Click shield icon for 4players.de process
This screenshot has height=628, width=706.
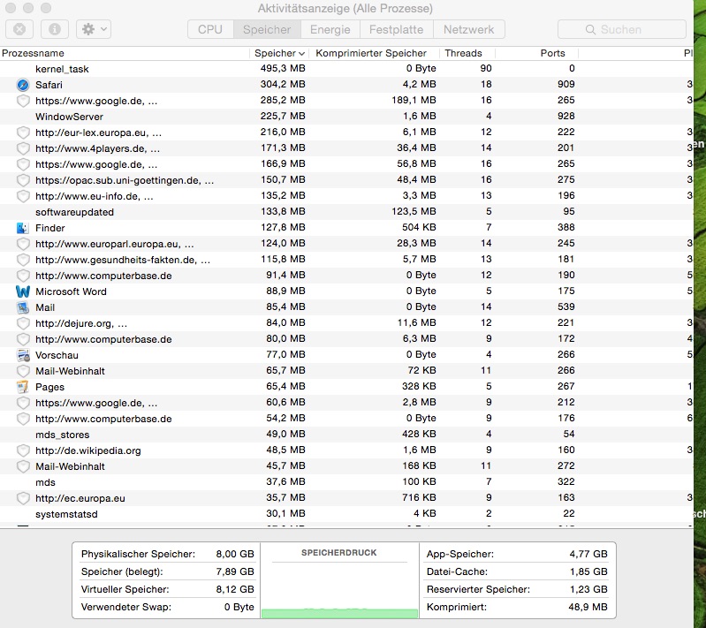click(x=23, y=148)
